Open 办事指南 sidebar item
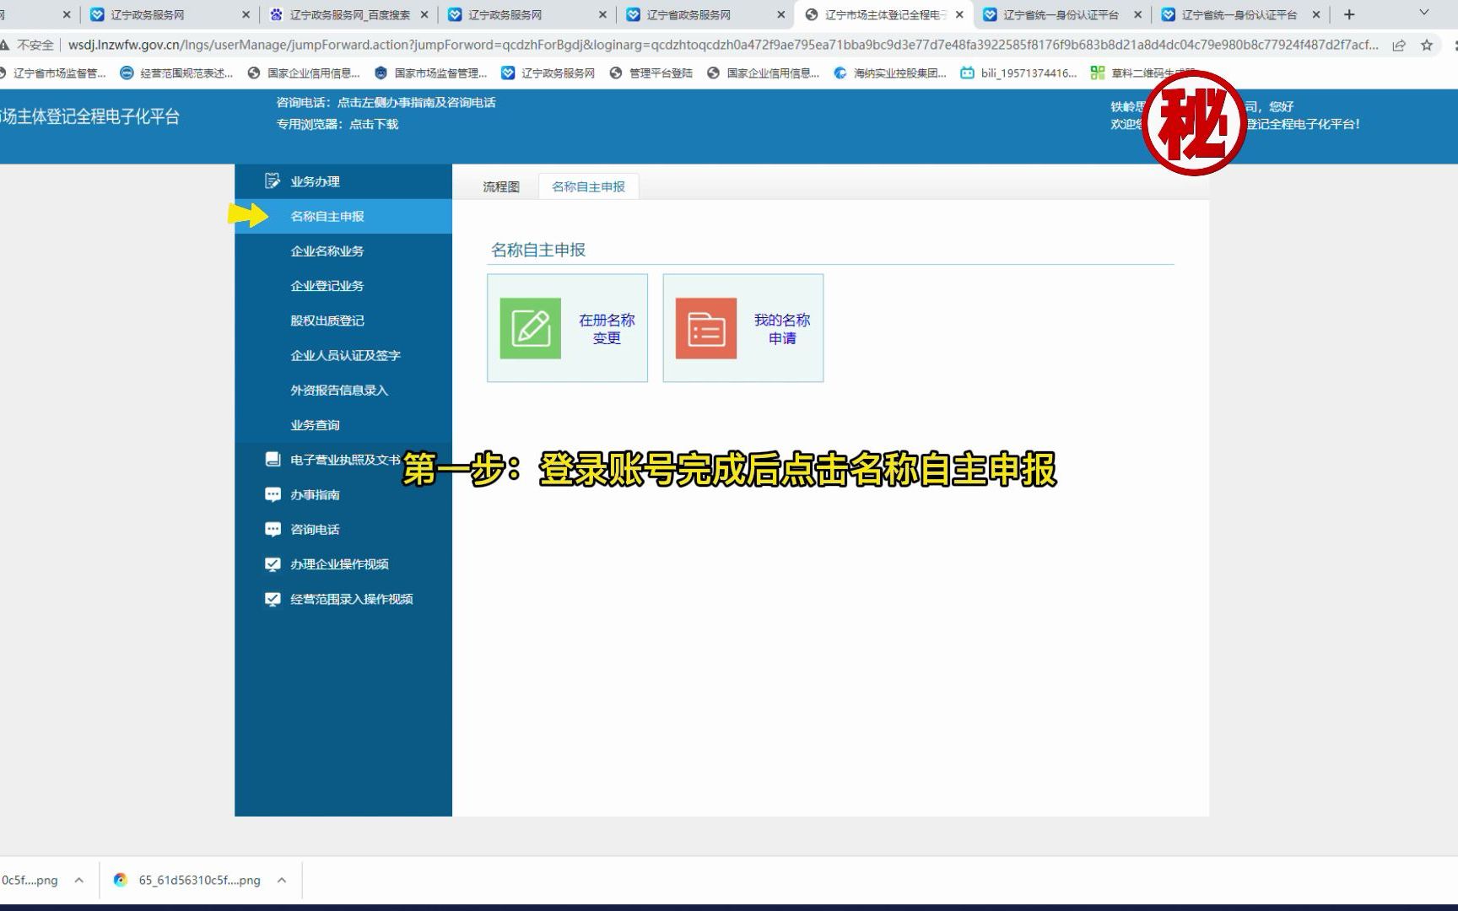The image size is (1458, 911). pos(343,494)
